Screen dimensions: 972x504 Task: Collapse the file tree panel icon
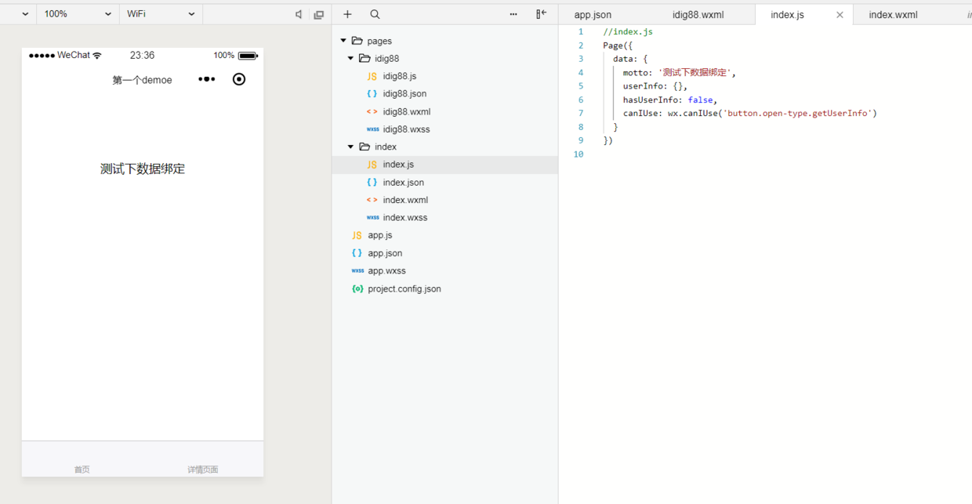[541, 14]
